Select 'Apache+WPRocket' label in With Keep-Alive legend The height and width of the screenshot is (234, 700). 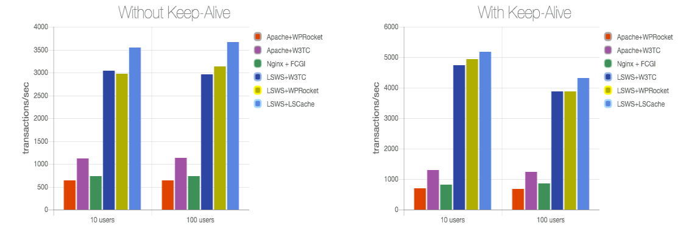pyautogui.click(x=645, y=37)
